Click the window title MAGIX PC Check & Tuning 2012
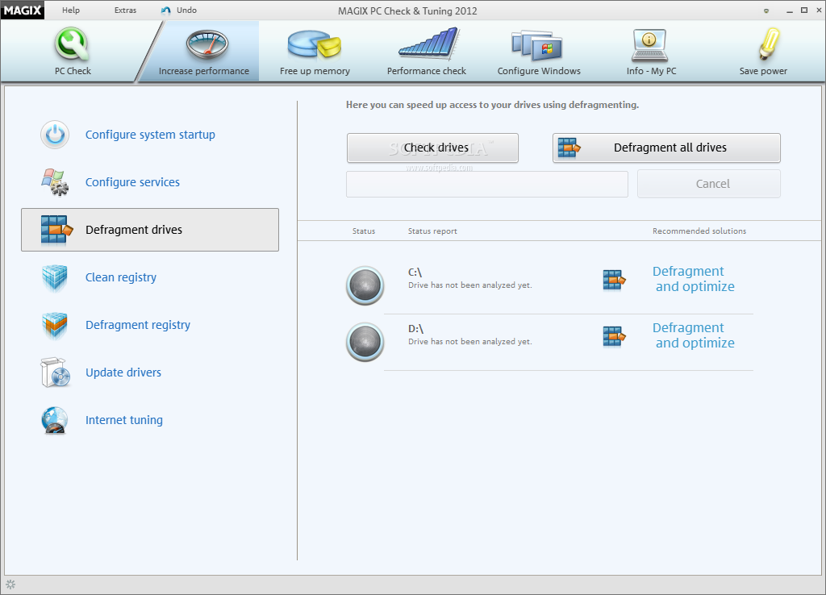The height and width of the screenshot is (595, 826). coord(407,10)
